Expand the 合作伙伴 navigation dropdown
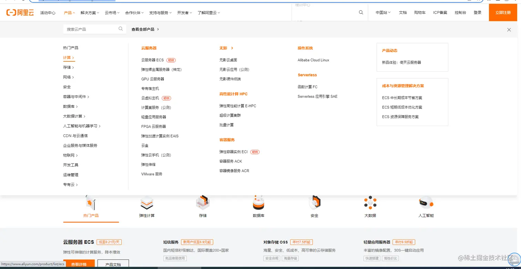 [134, 13]
